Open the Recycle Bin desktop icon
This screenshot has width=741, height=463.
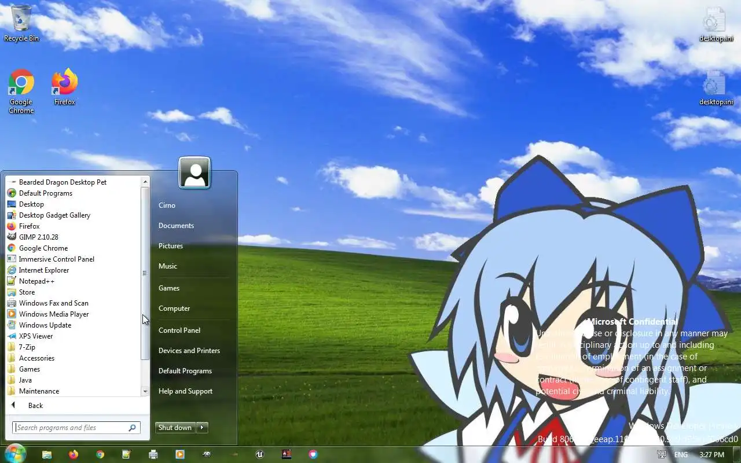pyautogui.click(x=21, y=23)
